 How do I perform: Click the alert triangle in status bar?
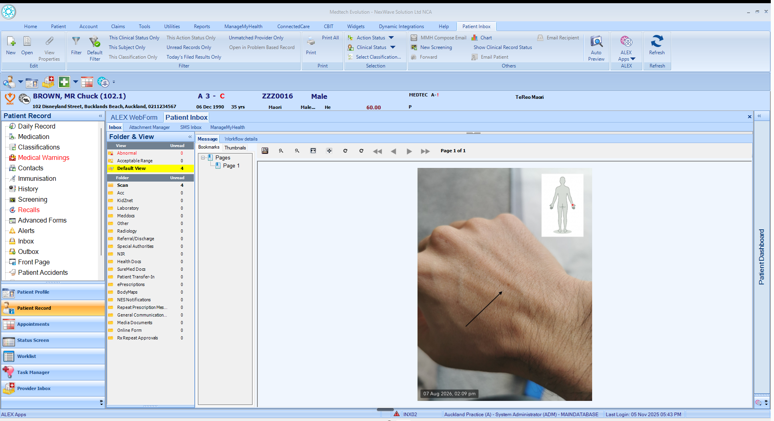(397, 414)
